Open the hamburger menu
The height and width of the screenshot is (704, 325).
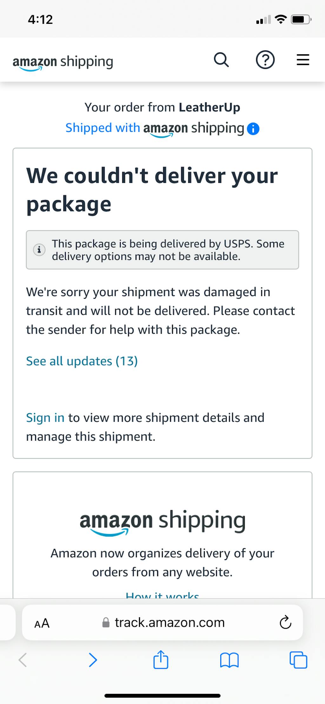[x=303, y=60]
